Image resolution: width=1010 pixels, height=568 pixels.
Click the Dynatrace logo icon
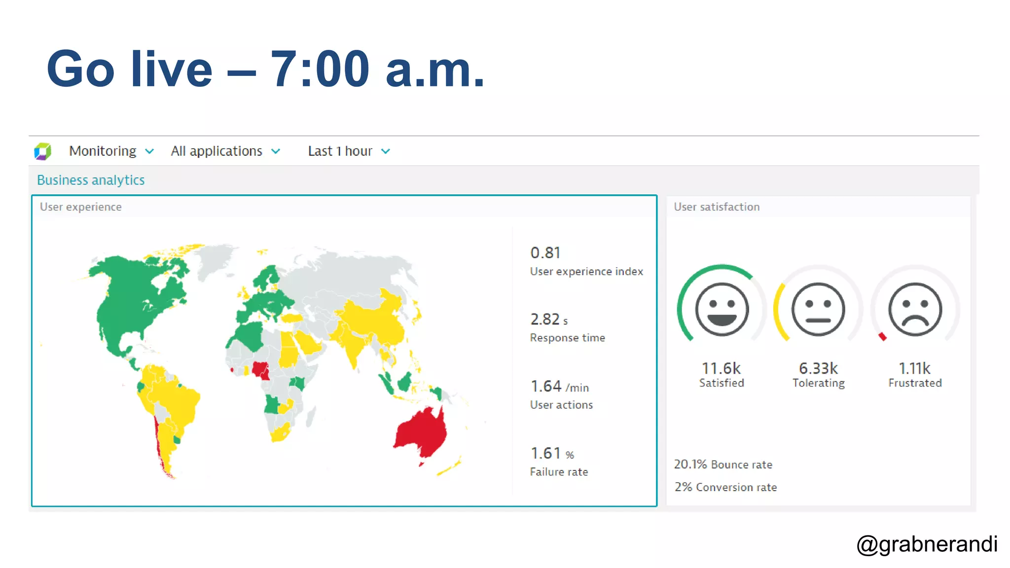[x=43, y=151]
